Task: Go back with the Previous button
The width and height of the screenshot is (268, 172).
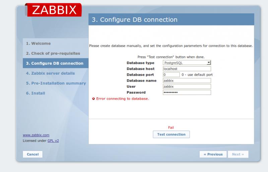Action: (213, 154)
